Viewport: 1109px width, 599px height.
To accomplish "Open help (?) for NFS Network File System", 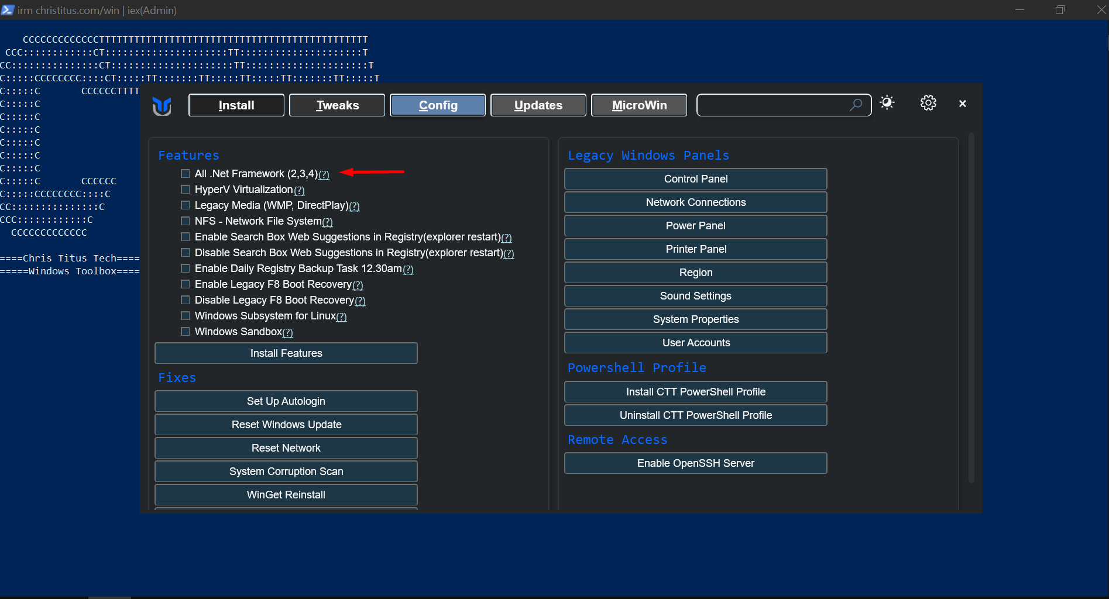I will coord(328,222).
